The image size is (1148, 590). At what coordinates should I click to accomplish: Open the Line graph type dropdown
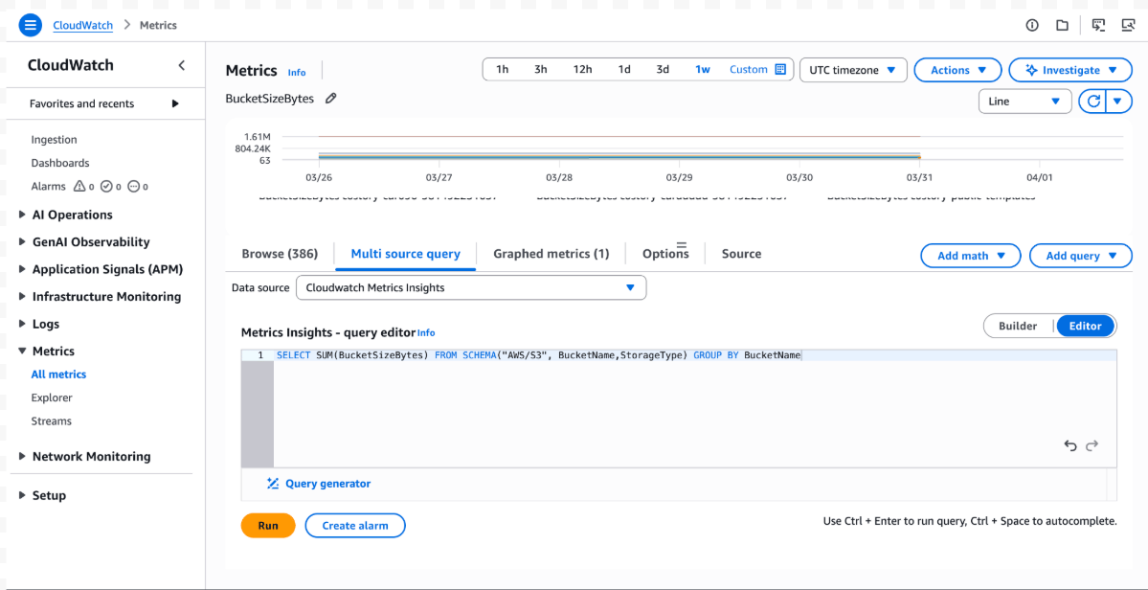point(1025,101)
